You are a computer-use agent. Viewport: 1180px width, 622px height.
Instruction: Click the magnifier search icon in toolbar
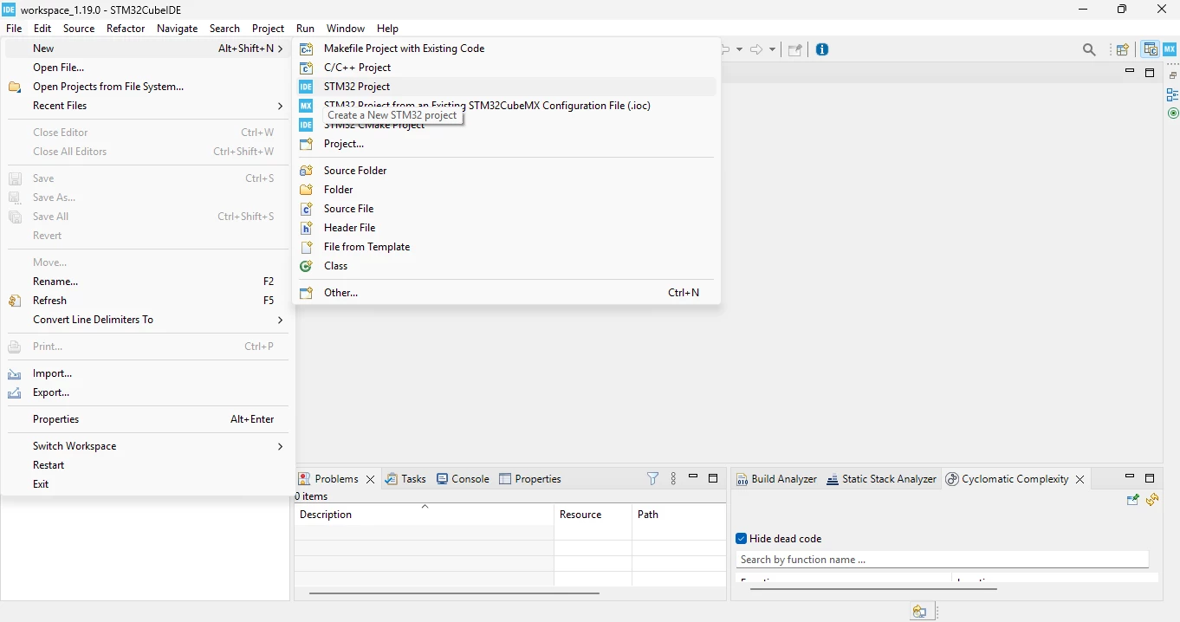pos(1090,50)
